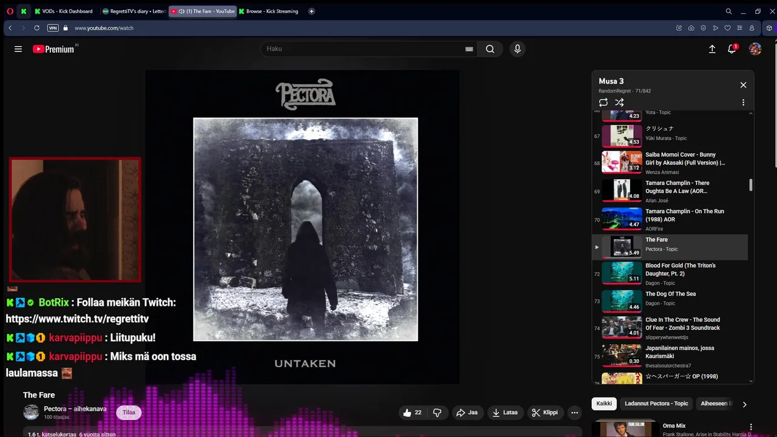The image size is (777, 437).
Task: Play クリシュナ by Yūki Murata
Action: [x=671, y=135]
